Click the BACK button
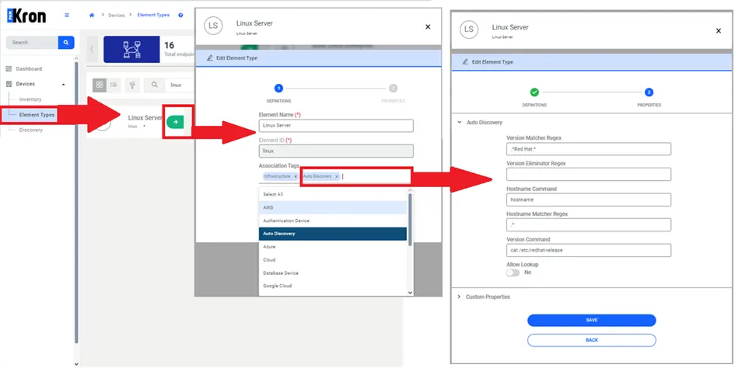The height and width of the screenshot is (375, 735). coord(592,340)
